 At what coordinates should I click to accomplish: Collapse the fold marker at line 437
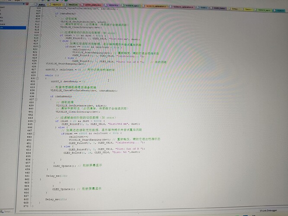[x=36, y=99]
